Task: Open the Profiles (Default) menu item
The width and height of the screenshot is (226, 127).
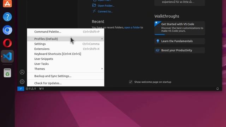Action: 66,39
